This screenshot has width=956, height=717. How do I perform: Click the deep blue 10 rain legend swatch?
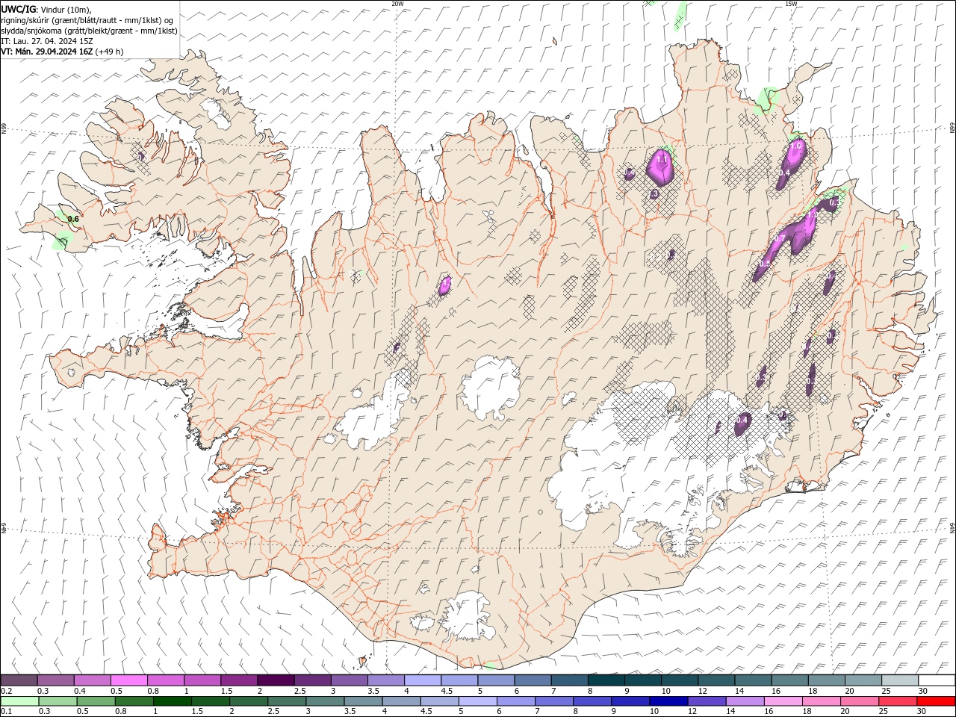click(668, 701)
